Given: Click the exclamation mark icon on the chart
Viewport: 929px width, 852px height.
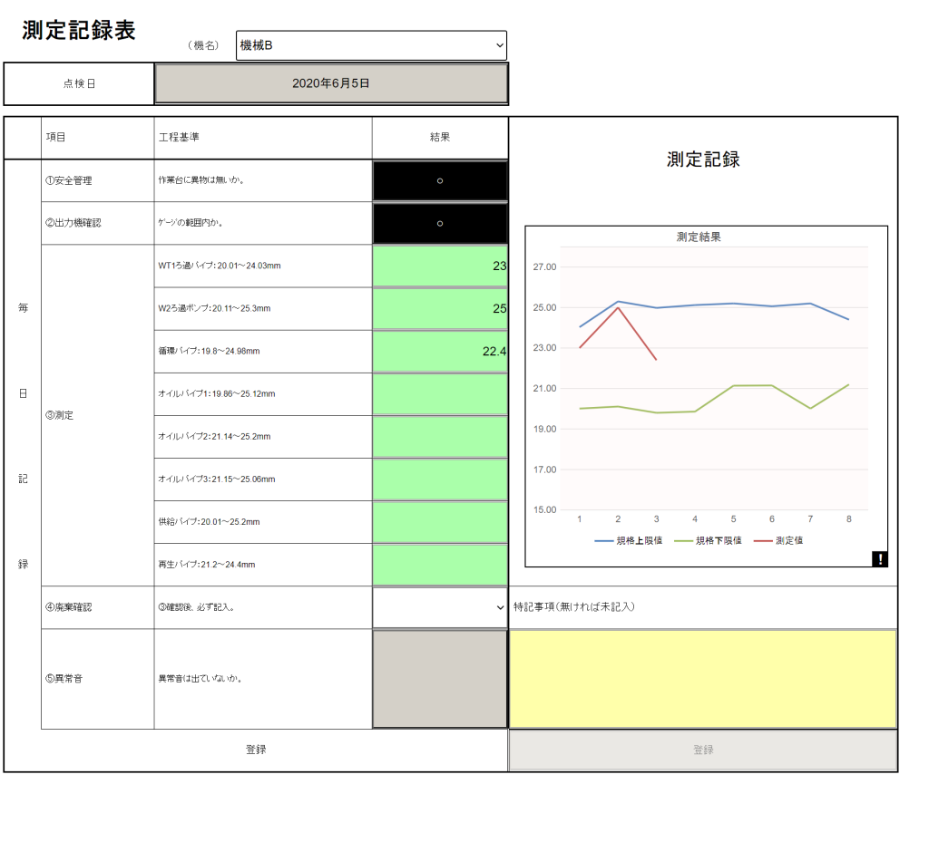Looking at the screenshot, I should click(x=879, y=559).
